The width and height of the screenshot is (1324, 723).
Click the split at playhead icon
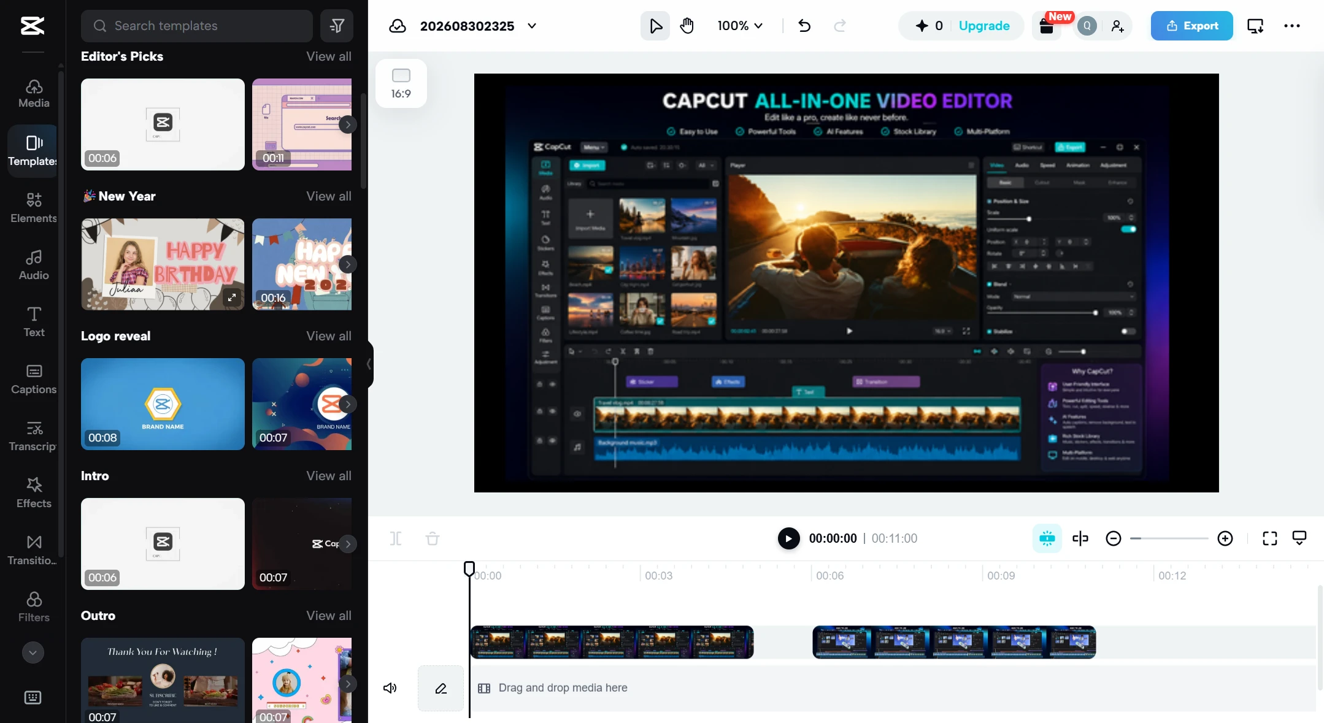point(1080,538)
